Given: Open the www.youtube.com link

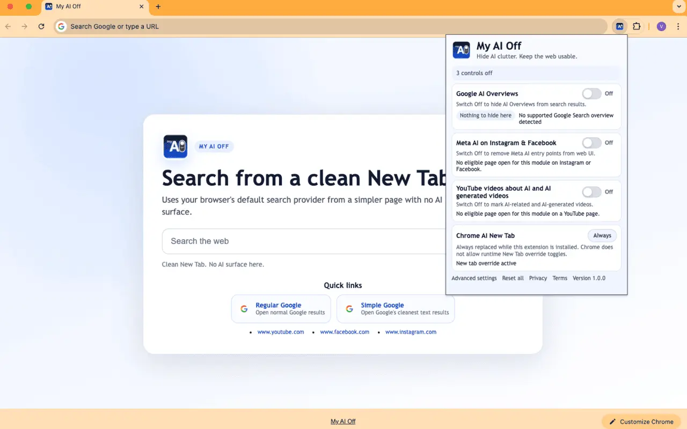Looking at the screenshot, I should [281, 332].
